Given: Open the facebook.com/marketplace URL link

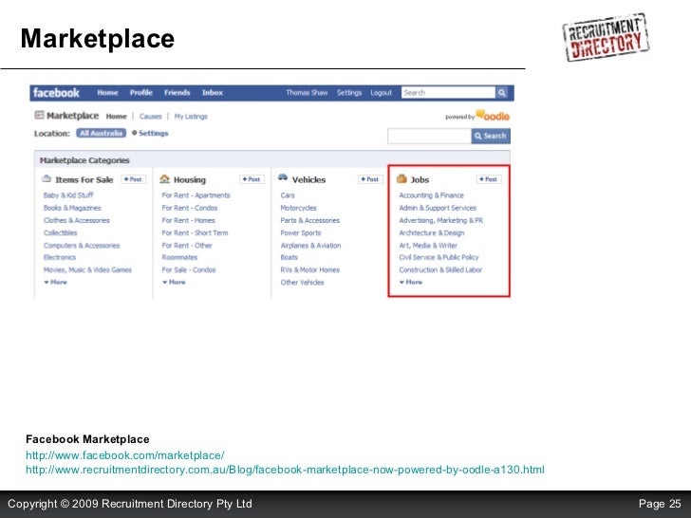Looking at the screenshot, I should (124, 455).
